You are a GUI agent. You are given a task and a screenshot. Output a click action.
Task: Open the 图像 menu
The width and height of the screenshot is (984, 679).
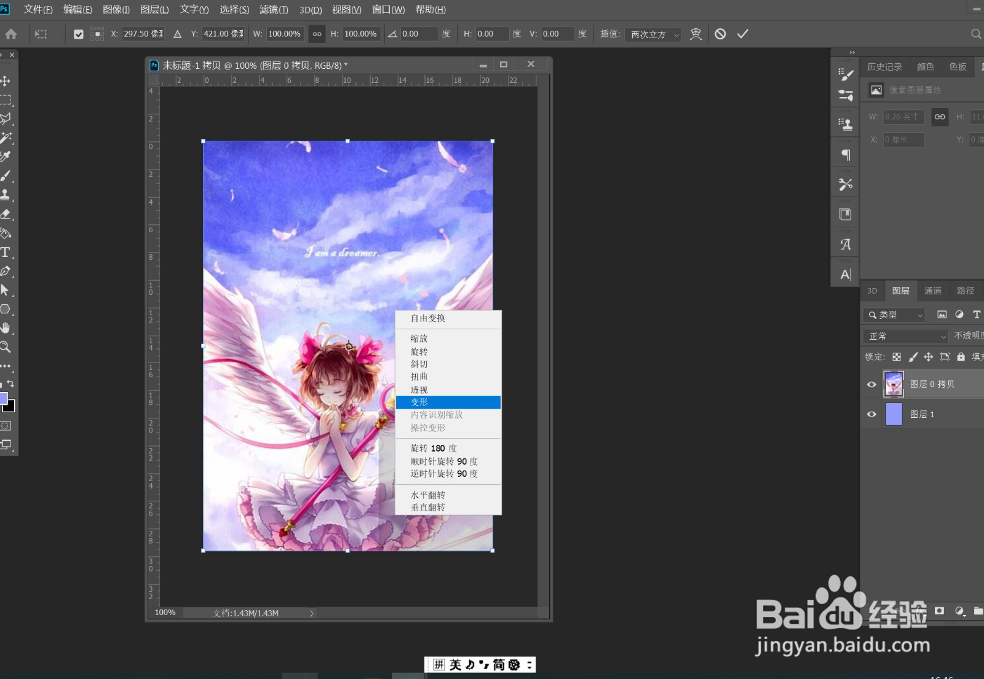point(116,10)
